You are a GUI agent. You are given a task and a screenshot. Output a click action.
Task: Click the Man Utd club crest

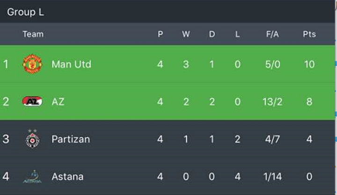pos(33,64)
